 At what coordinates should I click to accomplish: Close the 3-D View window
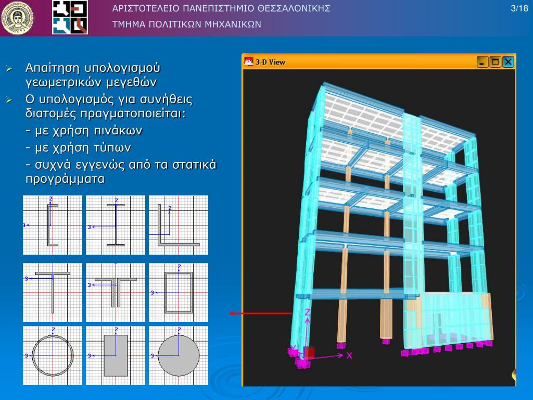point(508,63)
